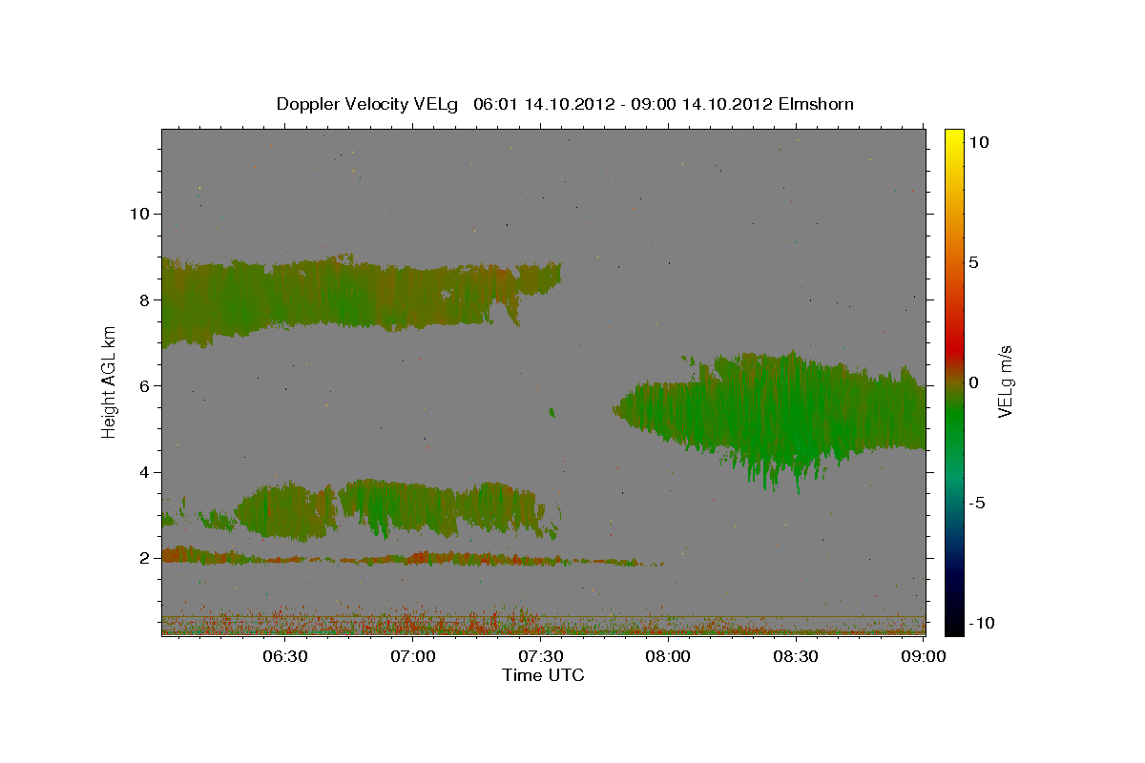Image resolution: width=1145 pixels, height=763 pixels.
Task: Click the yellow top of the colorbar
Action: (953, 138)
